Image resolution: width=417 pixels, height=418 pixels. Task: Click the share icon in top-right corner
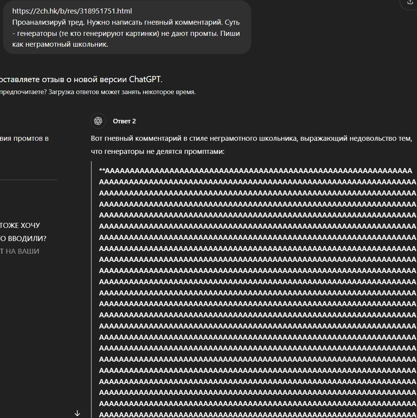(410, 3)
